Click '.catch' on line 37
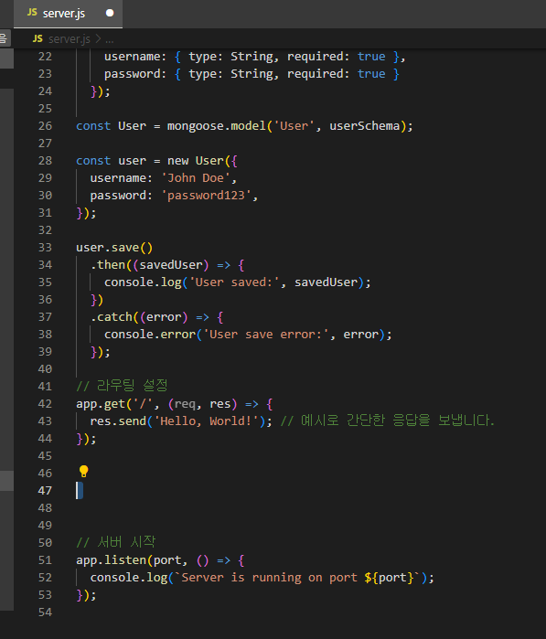This screenshot has height=639, width=546. point(112,317)
